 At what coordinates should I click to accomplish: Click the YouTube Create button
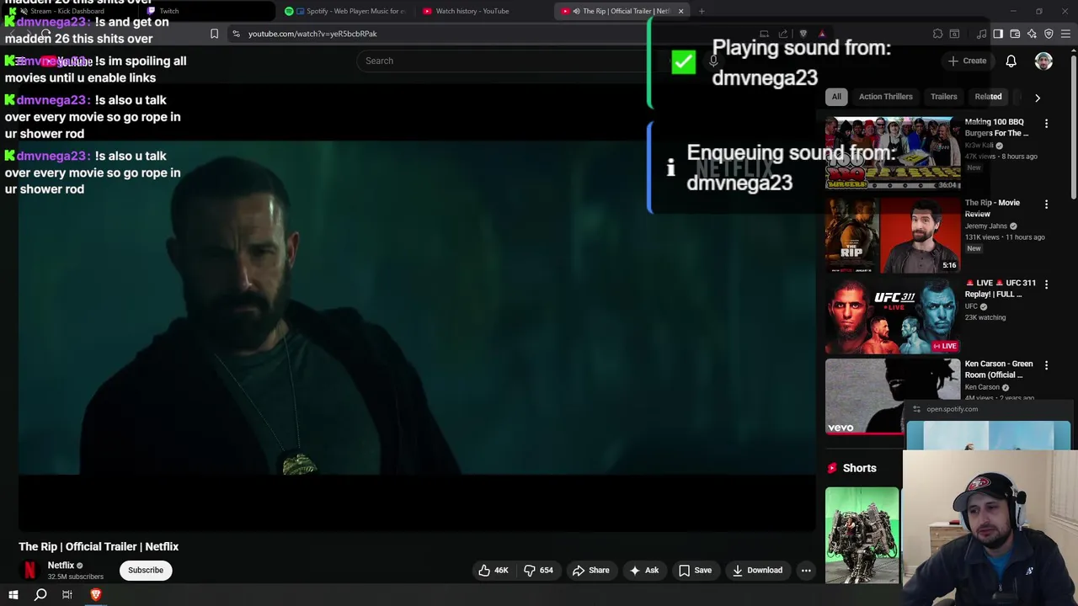(x=967, y=61)
